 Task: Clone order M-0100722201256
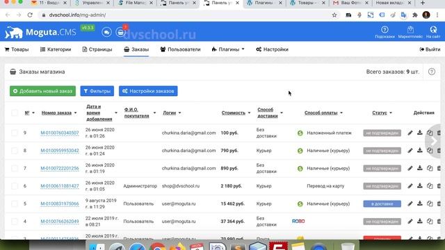[x=430, y=168]
